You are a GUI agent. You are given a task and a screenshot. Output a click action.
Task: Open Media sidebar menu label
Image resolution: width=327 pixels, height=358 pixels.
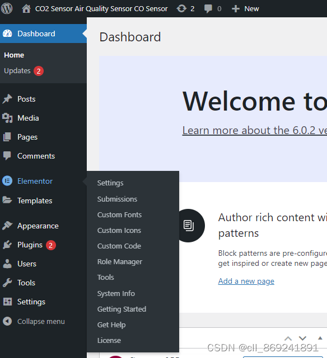click(x=28, y=118)
